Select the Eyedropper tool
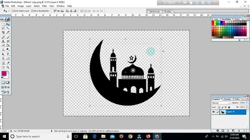Viewport: 250px width, 140px height. pos(8,63)
